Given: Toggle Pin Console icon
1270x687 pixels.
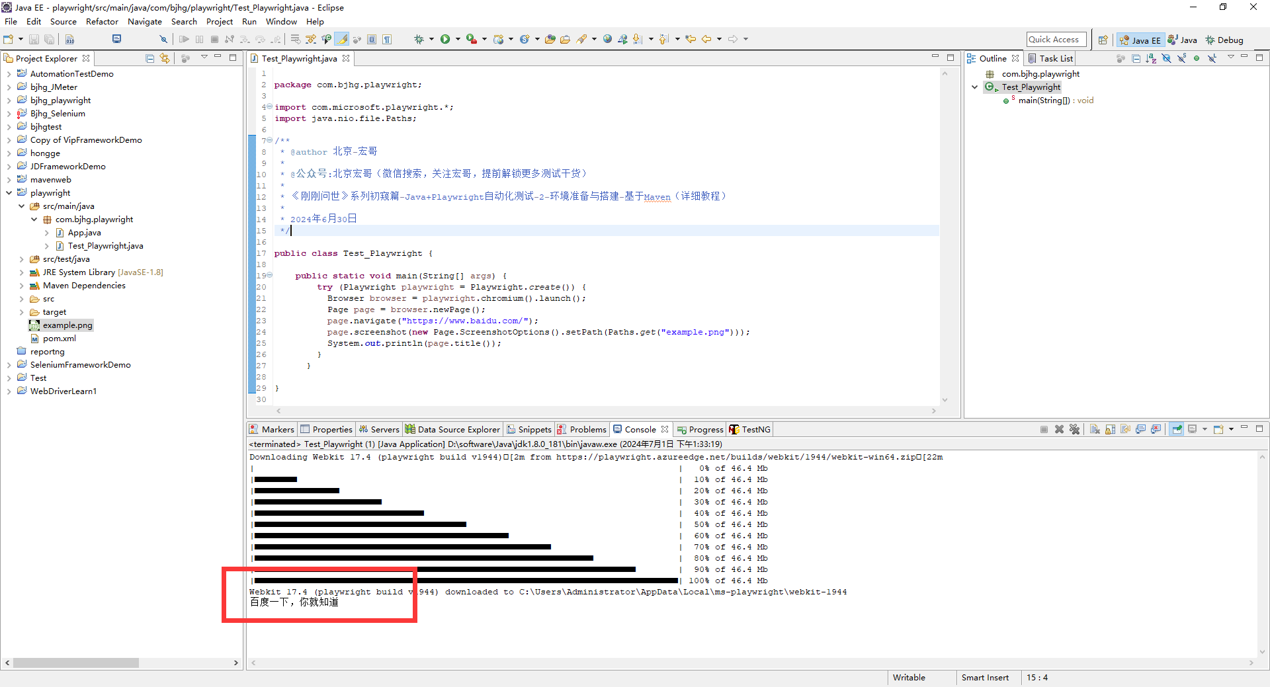Looking at the screenshot, I should (x=1177, y=429).
